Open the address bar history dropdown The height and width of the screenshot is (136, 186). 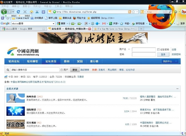pos(137,12)
